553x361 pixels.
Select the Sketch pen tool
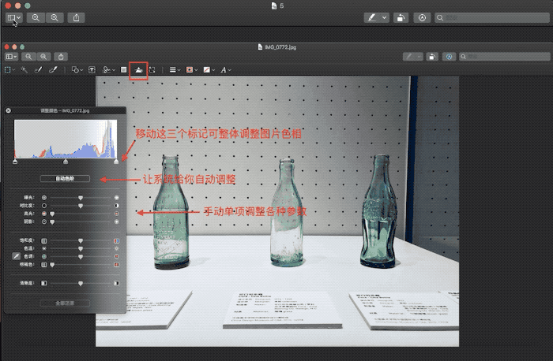point(38,69)
